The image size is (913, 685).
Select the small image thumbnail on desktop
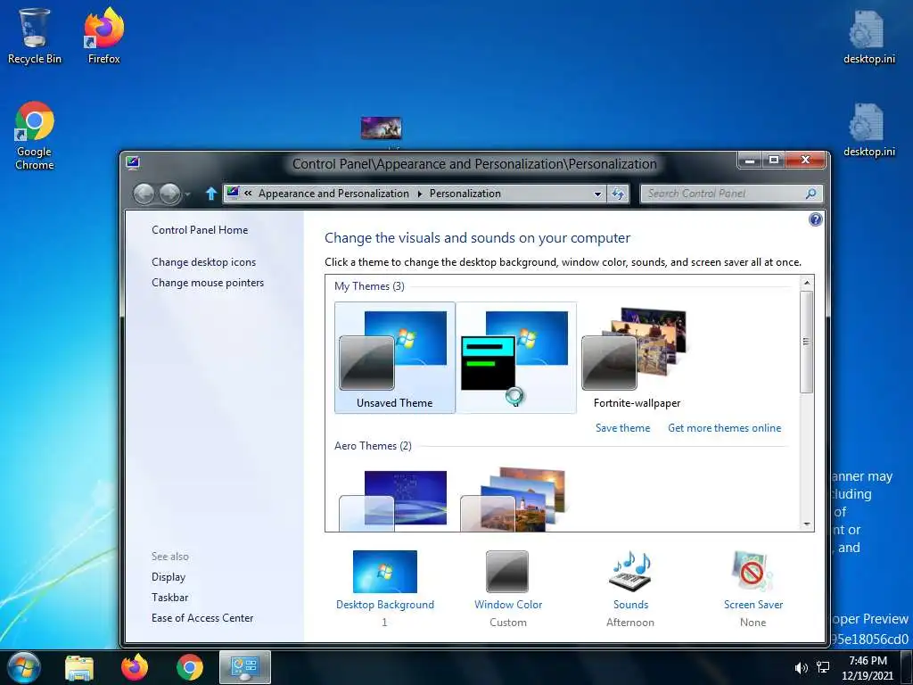click(381, 128)
